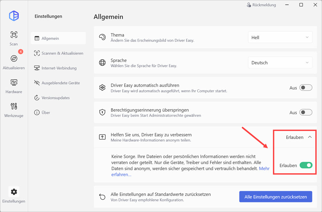The image size is (322, 212).
Task: Maximize the Driver Easy window
Action: pyautogui.click(x=301, y=5)
